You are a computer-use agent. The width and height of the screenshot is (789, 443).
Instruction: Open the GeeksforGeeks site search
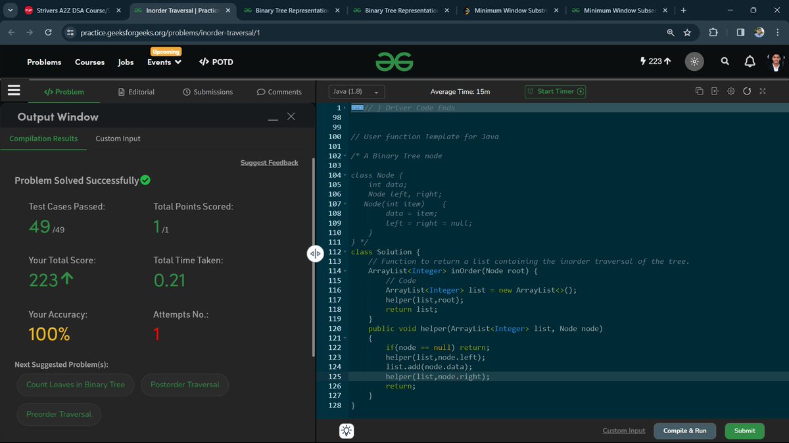coord(725,61)
